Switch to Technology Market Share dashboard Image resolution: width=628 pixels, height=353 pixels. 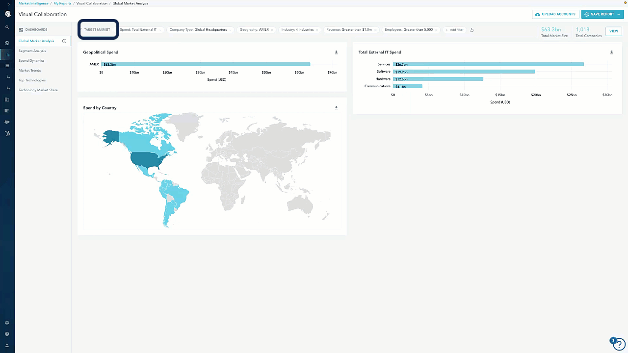(x=38, y=90)
